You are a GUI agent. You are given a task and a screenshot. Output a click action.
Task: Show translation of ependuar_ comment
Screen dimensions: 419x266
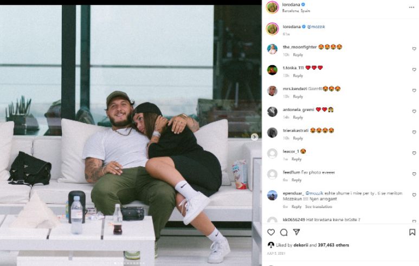click(x=319, y=207)
